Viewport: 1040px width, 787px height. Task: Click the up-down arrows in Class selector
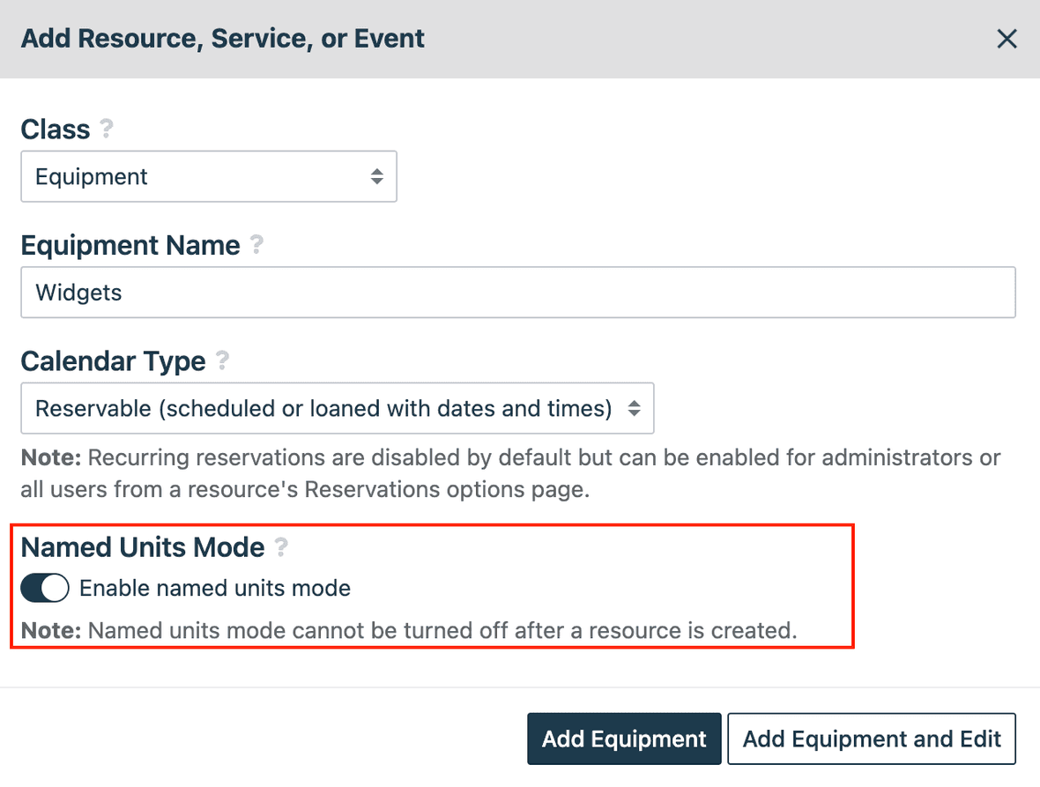point(376,176)
